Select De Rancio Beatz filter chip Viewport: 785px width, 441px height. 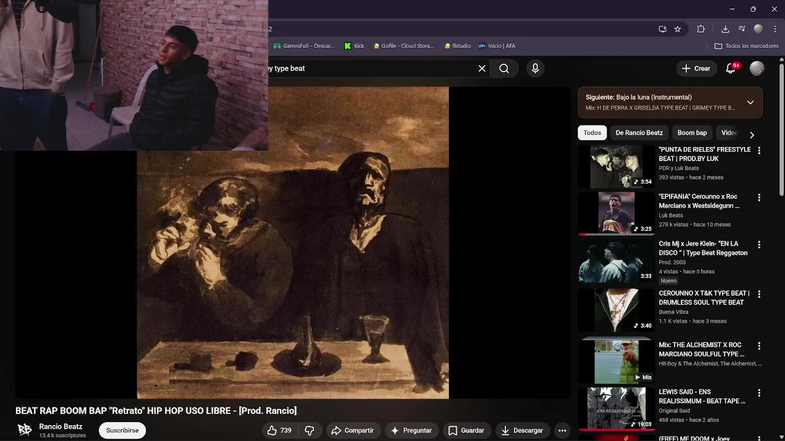tap(639, 133)
